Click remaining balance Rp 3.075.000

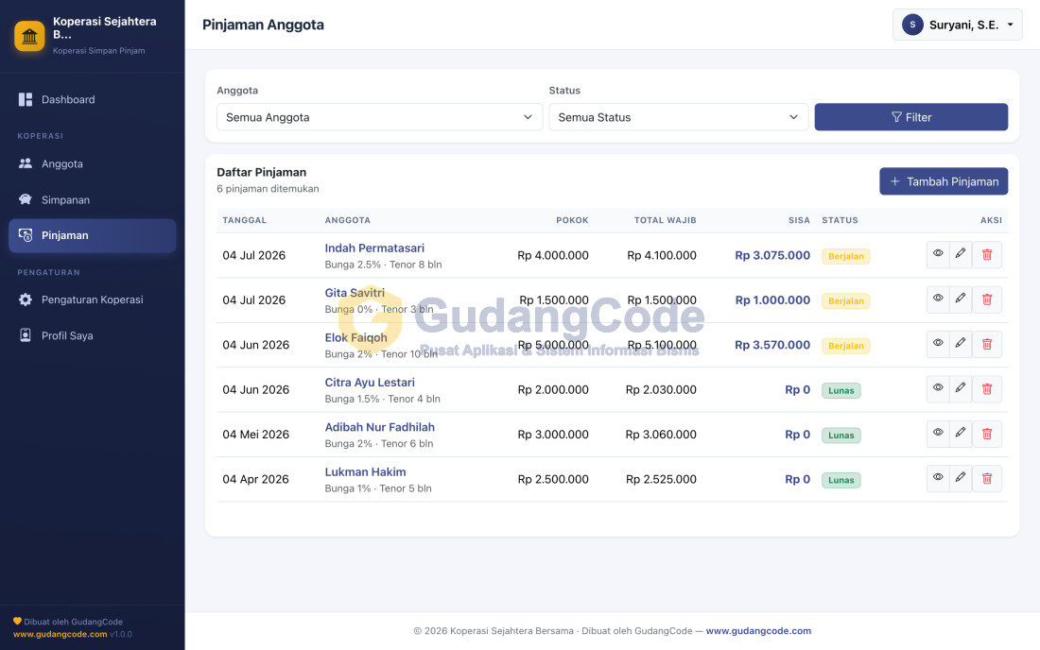click(772, 255)
